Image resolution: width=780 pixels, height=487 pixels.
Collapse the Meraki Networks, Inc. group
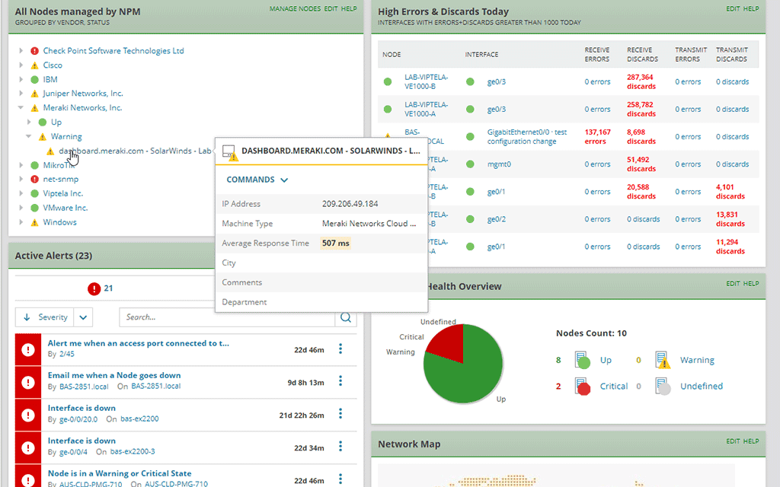click(x=21, y=108)
